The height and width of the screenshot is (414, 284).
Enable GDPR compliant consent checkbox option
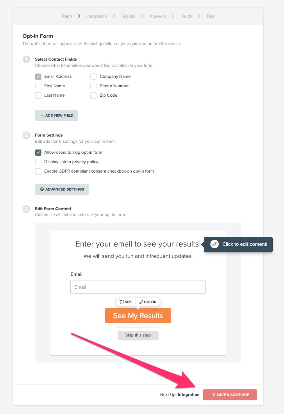[38, 171]
